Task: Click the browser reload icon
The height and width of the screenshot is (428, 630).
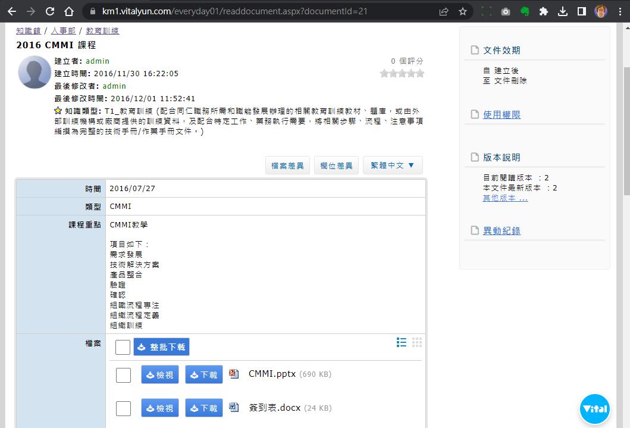Action: [50, 11]
